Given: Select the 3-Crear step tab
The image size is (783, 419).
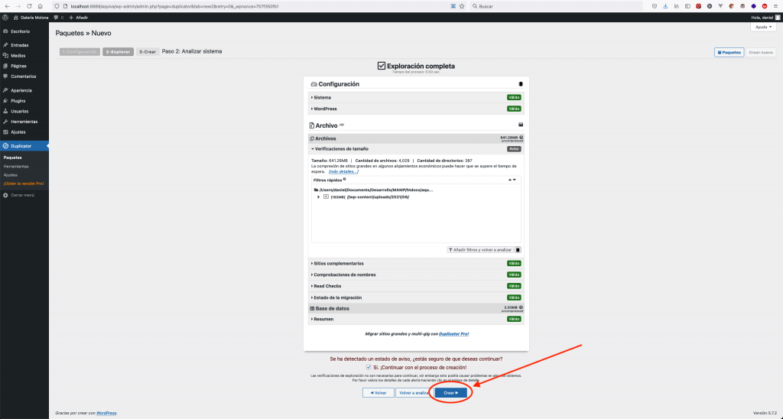Looking at the screenshot, I should (148, 51).
